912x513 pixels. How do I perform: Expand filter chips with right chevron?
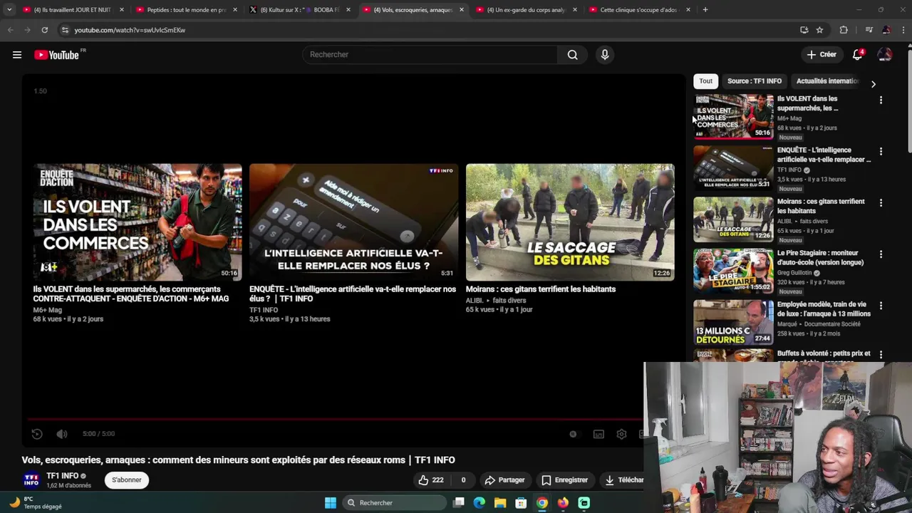click(874, 83)
